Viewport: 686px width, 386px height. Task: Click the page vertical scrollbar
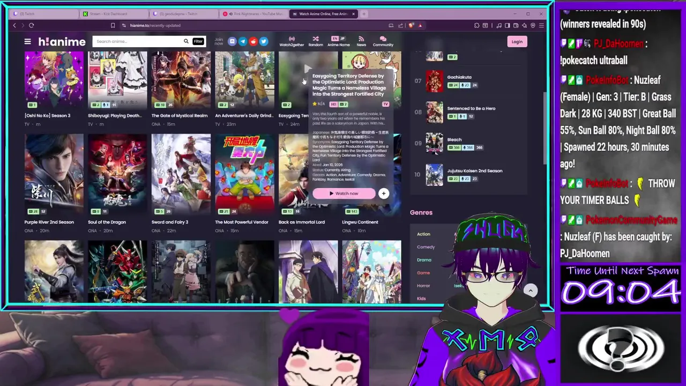point(546,129)
